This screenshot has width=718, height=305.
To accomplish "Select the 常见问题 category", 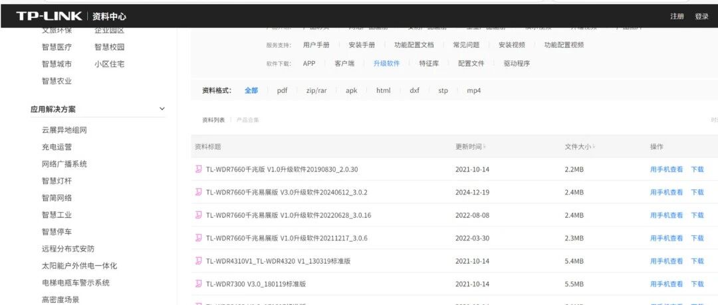I will 466,45.
